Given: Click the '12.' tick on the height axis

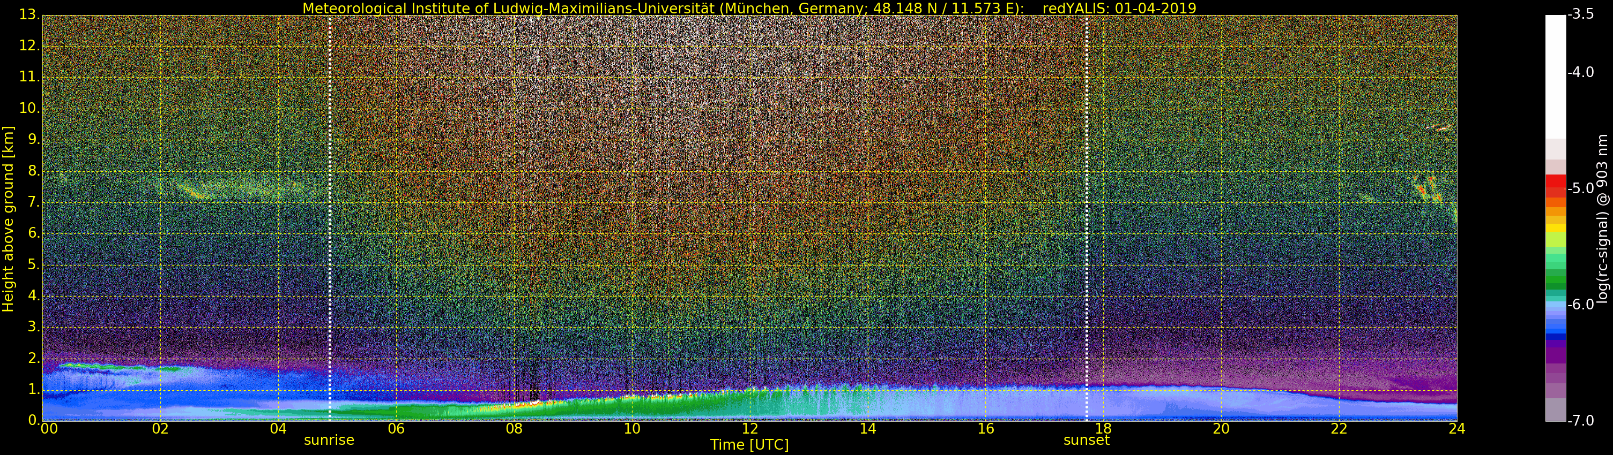Looking at the screenshot, I should point(29,45).
